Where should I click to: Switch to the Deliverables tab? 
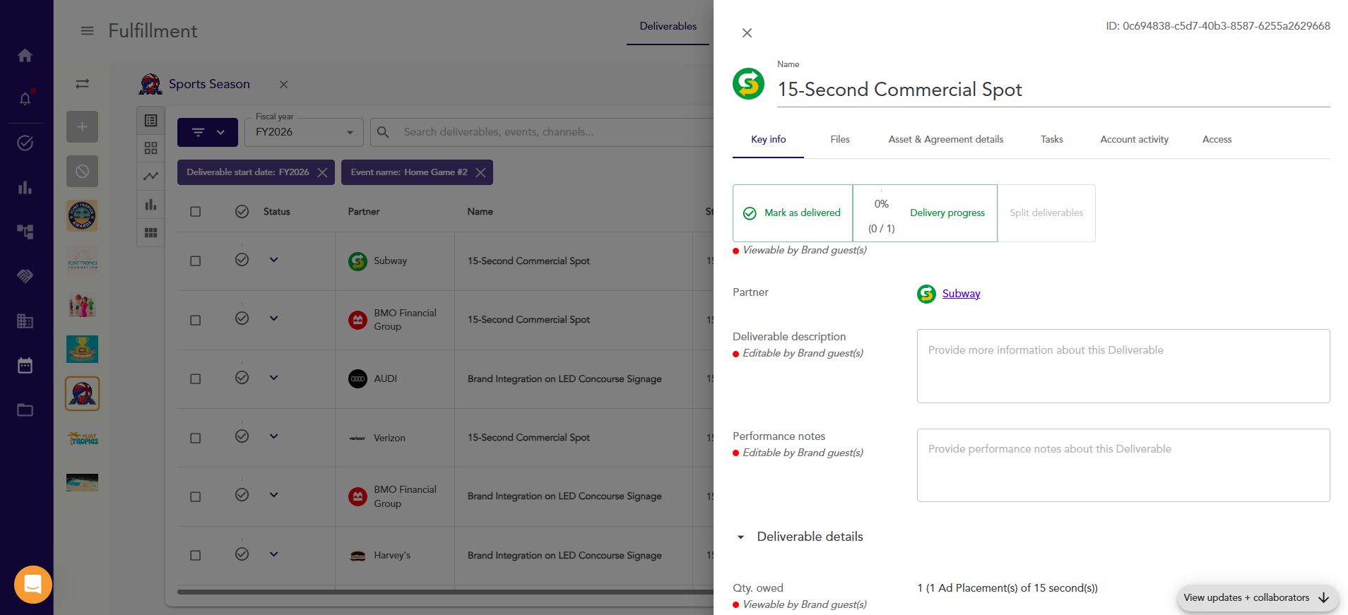point(668,26)
